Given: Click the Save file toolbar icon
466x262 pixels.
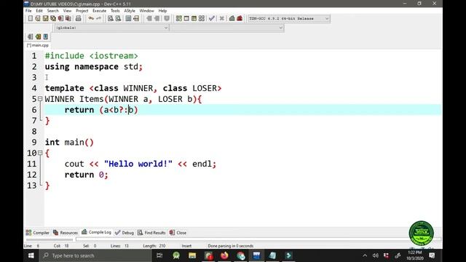Looking at the screenshot, I should 45,18.
